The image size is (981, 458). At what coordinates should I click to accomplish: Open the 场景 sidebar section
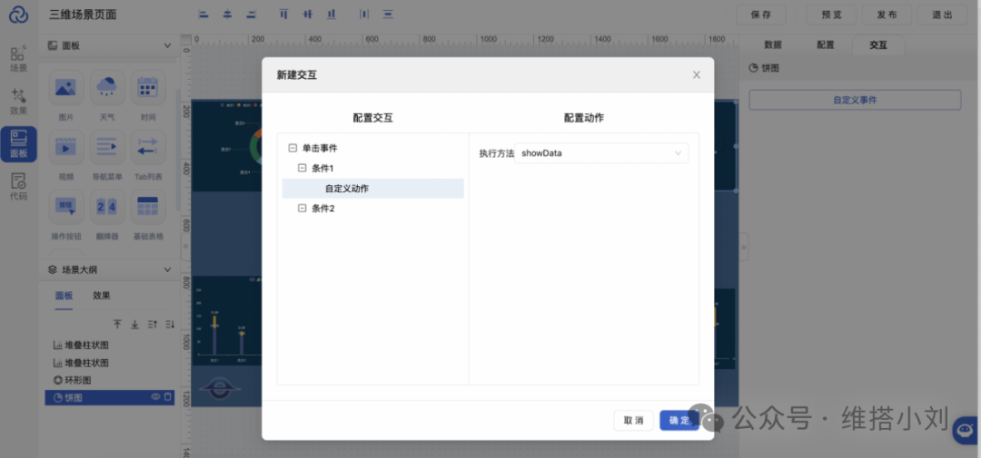[19, 57]
